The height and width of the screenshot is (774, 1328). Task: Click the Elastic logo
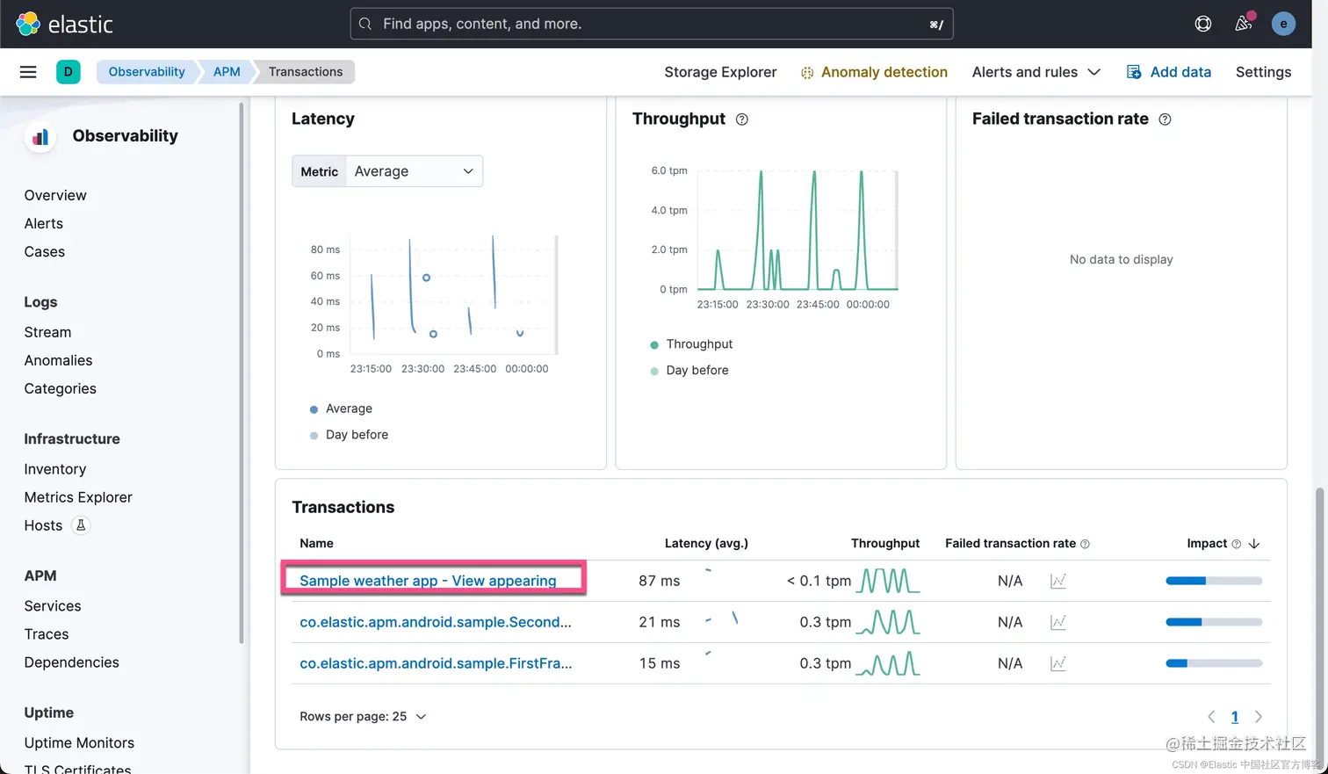tap(65, 24)
